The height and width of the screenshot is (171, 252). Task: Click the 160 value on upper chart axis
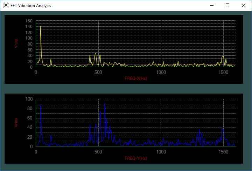[x=29, y=21]
